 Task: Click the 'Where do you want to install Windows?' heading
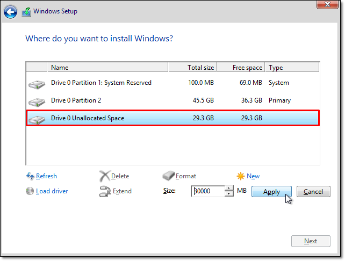99,39
